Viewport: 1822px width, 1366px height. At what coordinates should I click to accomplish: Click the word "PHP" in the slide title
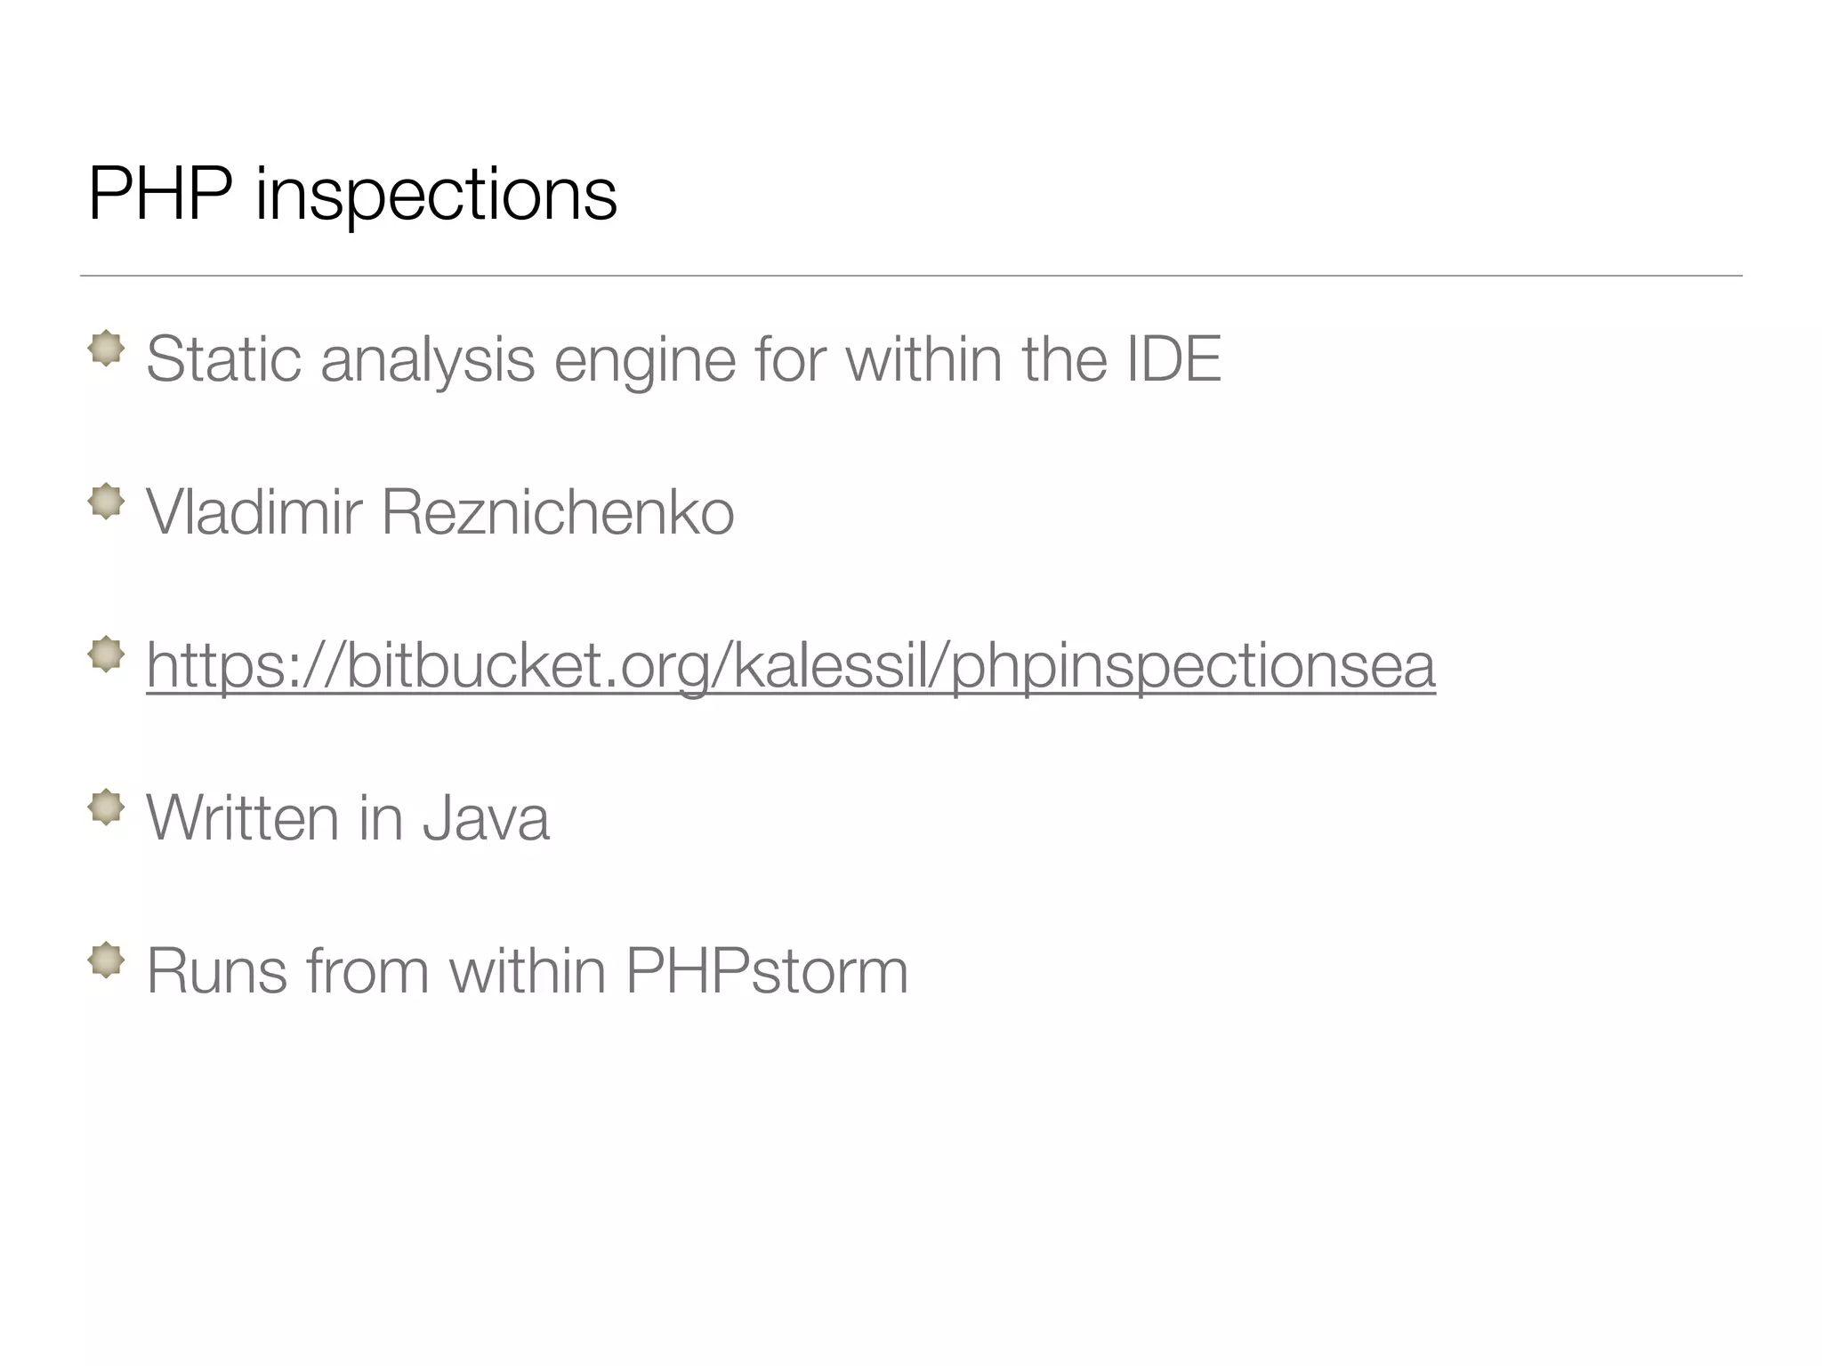click(x=160, y=193)
